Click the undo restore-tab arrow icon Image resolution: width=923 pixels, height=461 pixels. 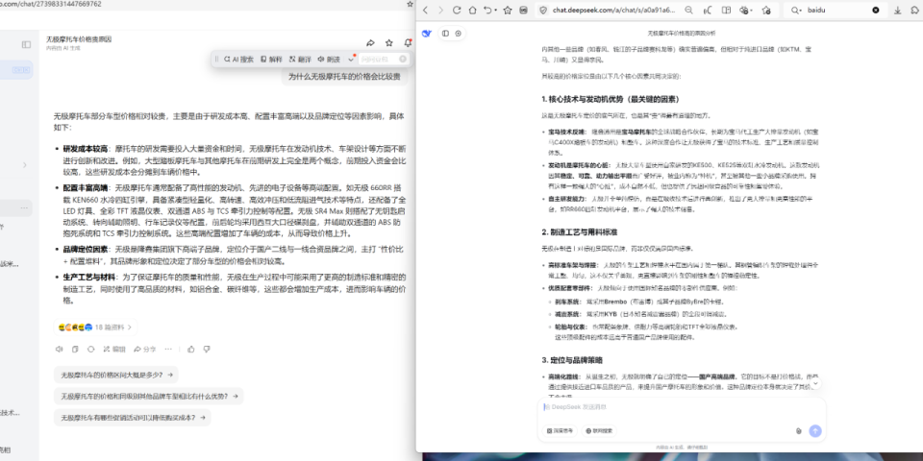point(487,10)
